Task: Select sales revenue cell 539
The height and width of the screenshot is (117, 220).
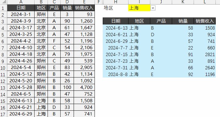Action: [84, 61]
